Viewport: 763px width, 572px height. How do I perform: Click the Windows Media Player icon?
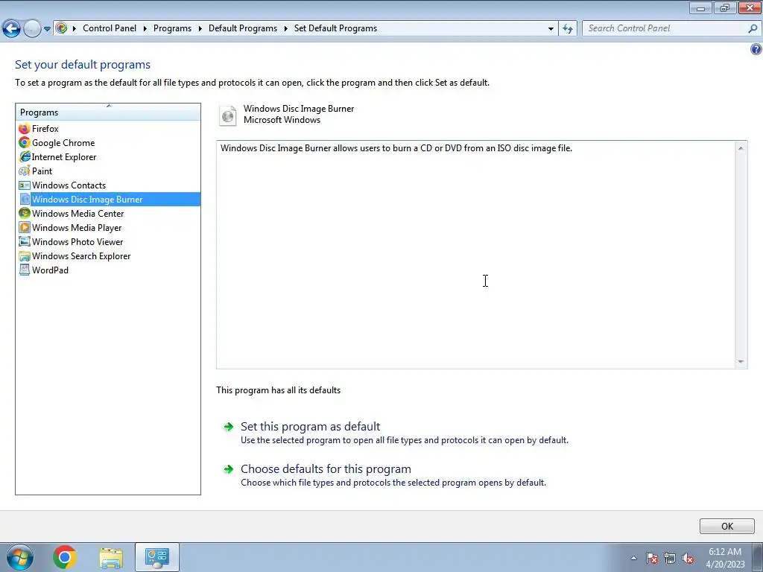click(25, 228)
